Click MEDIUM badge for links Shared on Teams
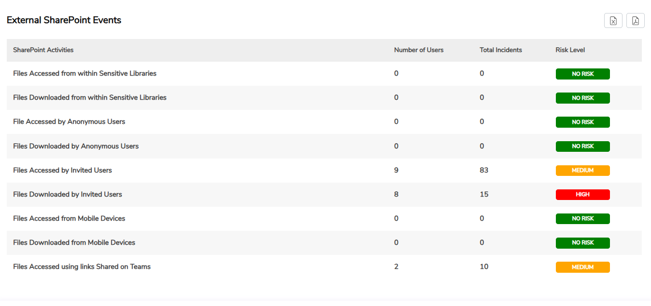 [582, 267]
